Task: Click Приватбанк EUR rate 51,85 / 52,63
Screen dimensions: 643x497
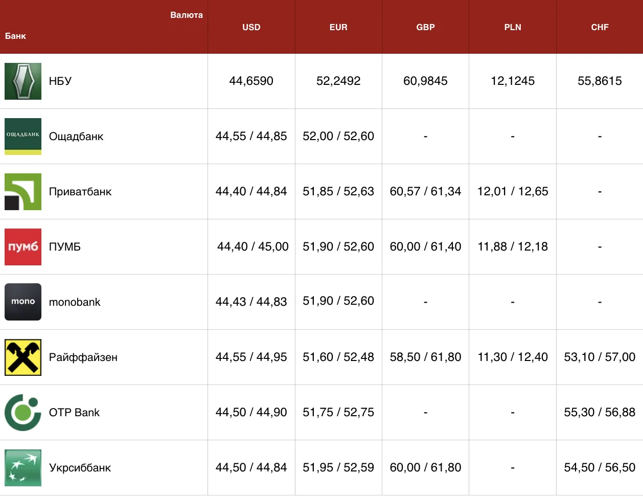Action: coord(338,191)
